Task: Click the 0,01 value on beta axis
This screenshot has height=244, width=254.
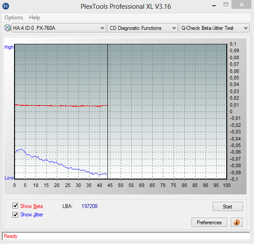Action: [x=234, y=105]
